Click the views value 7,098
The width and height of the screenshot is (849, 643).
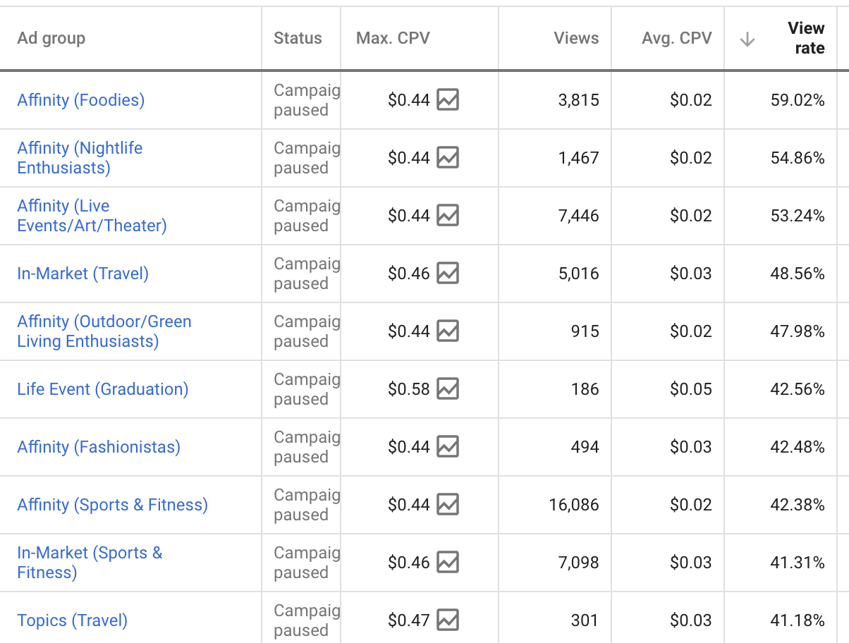pos(579,563)
